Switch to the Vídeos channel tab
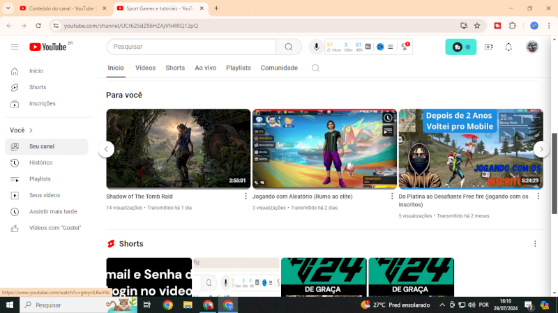The height and width of the screenshot is (313, 558). (145, 68)
